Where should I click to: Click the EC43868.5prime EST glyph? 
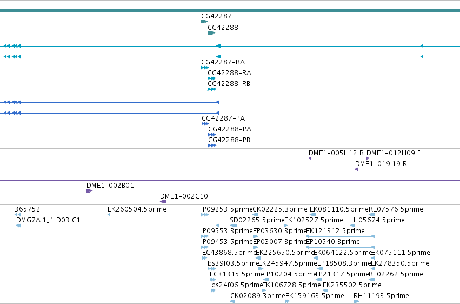(204, 258)
